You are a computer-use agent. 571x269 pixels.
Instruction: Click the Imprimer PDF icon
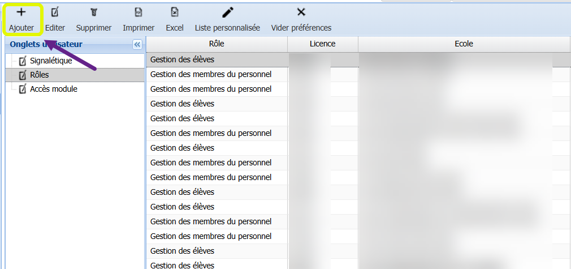pyautogui.click(x=139, y=12)
